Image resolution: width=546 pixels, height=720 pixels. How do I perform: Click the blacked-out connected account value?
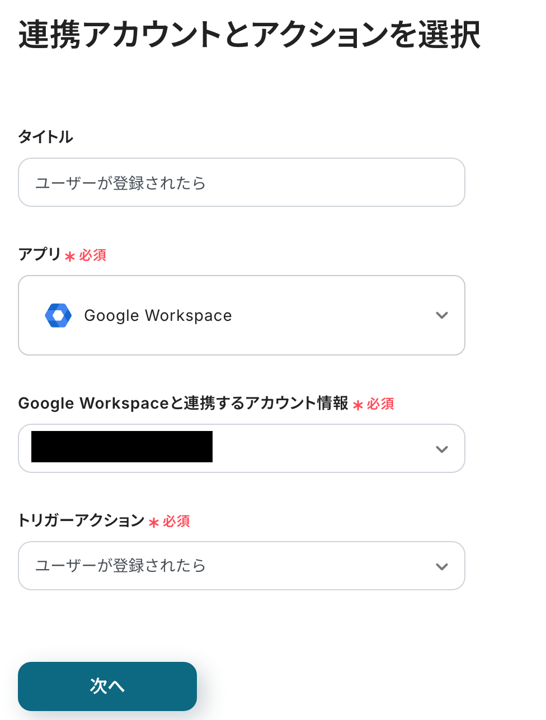click(122, 447)
